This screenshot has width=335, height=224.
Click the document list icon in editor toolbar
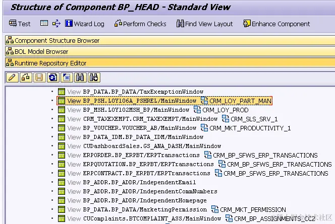(x=67, y=78)
